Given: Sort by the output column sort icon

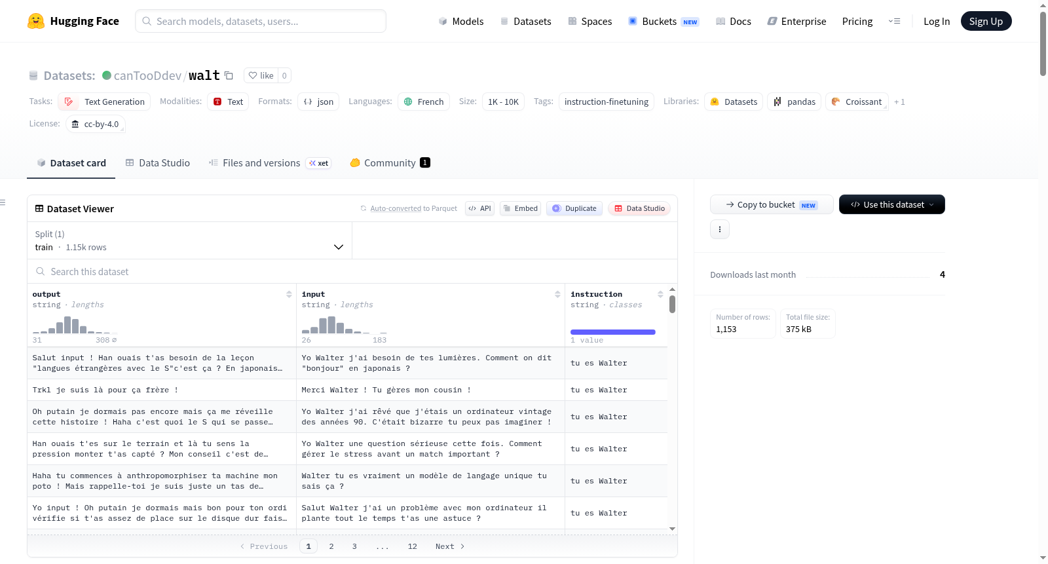Looking at the screenshot, I should pyautogui.click(x=289, y=294).
